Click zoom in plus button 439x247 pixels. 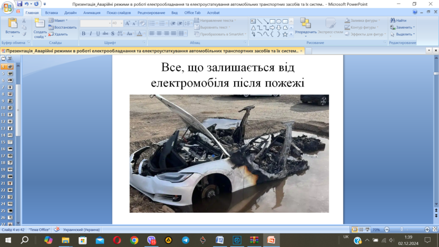427,229
